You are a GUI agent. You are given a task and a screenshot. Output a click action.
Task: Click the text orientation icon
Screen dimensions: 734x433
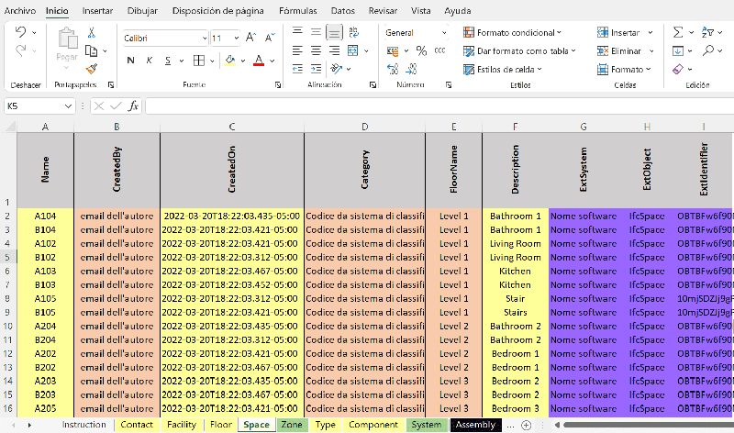[x=336, y=69]
